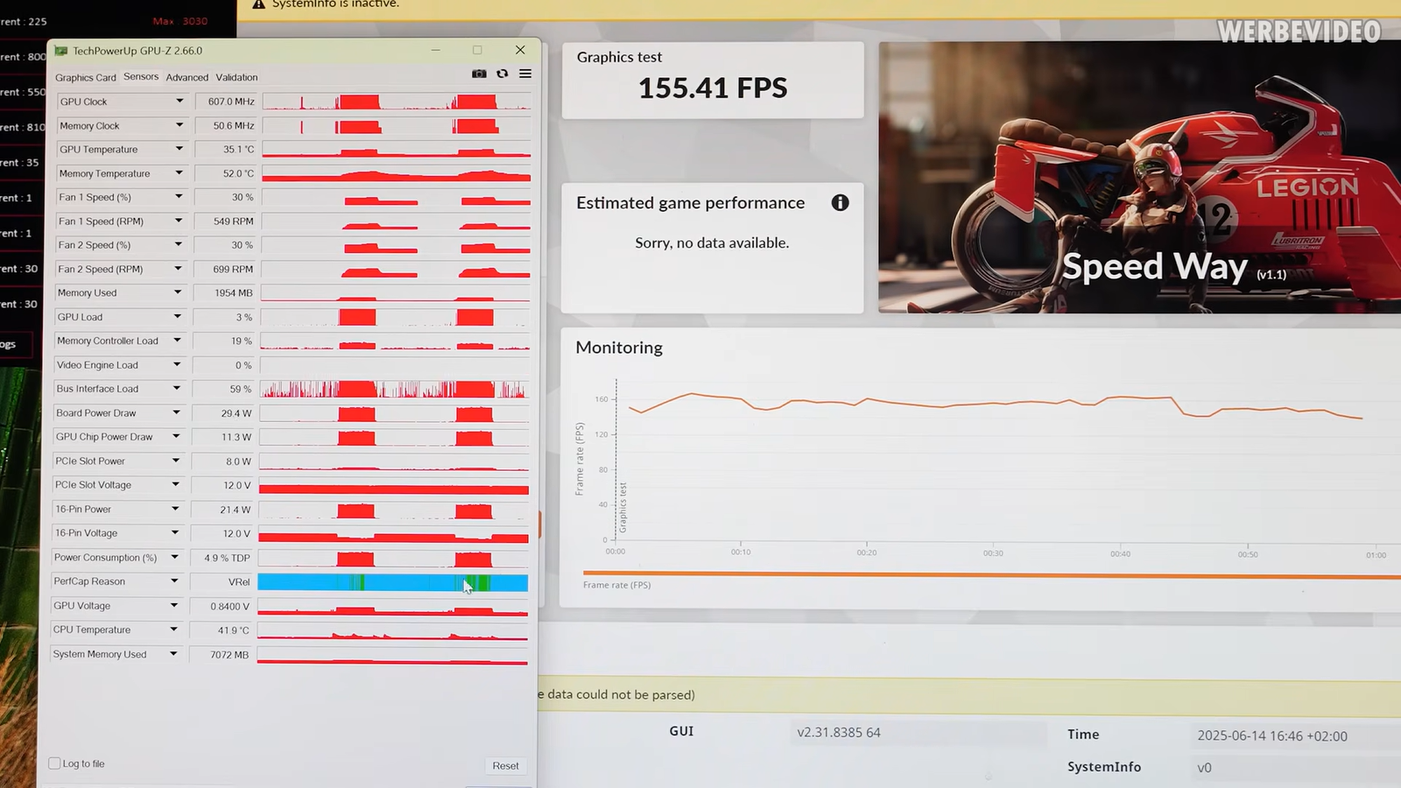Click the orange Frame rate timeline bar
Screen dimensions: 1401x788
click(x=989, y=575)
